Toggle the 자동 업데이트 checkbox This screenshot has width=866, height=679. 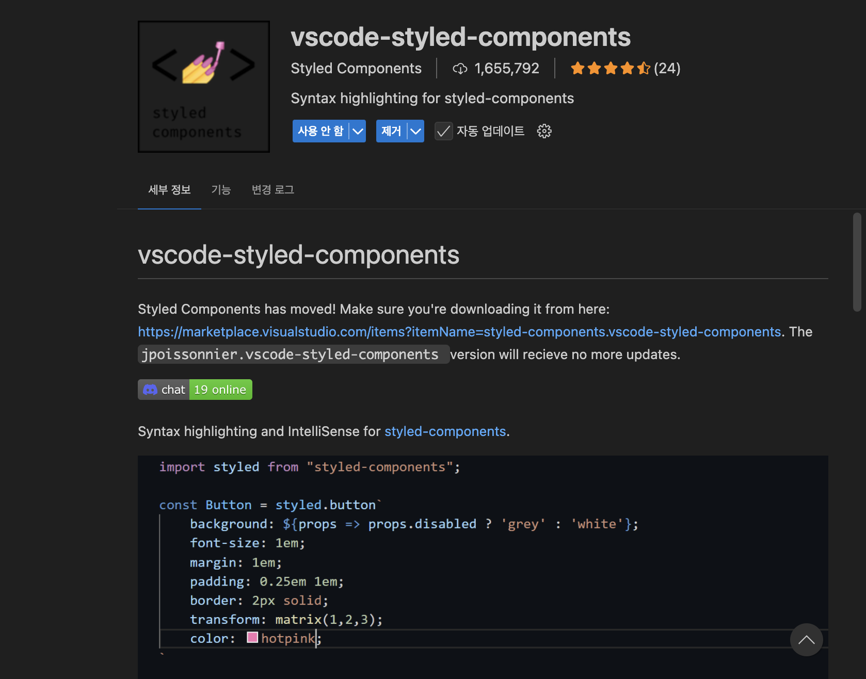(443, 131)
